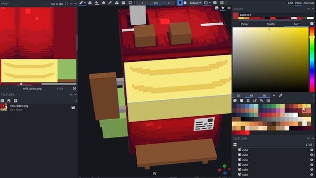Collapse the Textures panel chevron
The width and height of the screenshot is (316, 178).
76,94
